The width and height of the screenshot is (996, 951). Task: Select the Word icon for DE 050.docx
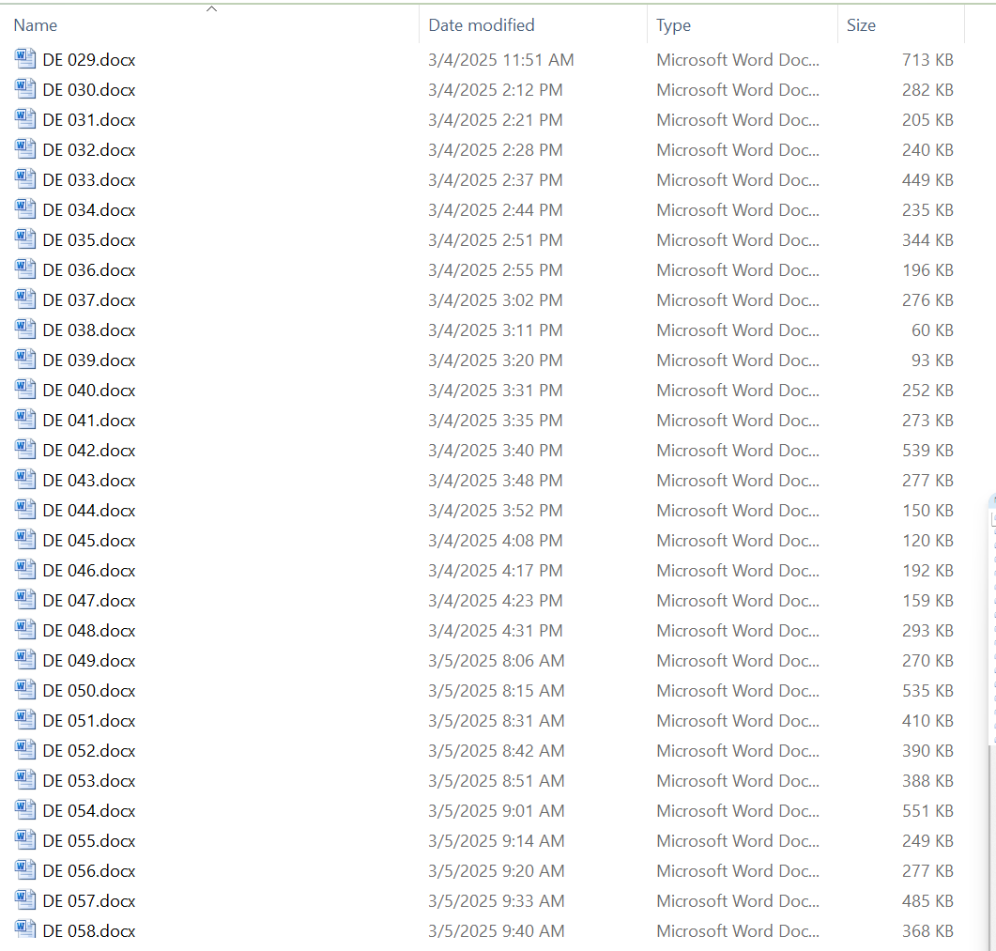click(x=25, y=690)
